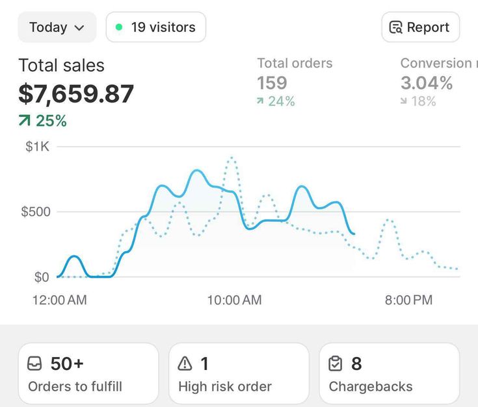Open the High risk order card
This screenshot has width=478, height=407.
239,374
